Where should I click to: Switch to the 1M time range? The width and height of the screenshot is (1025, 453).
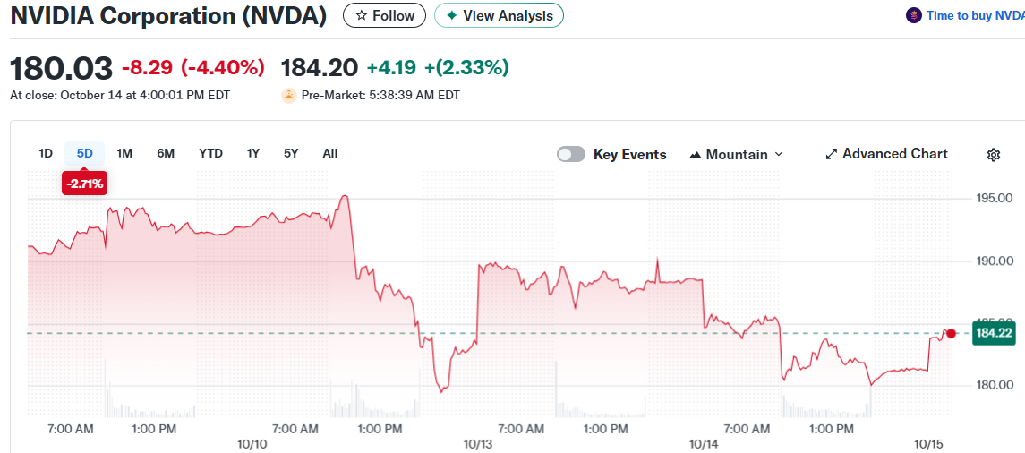124,153
